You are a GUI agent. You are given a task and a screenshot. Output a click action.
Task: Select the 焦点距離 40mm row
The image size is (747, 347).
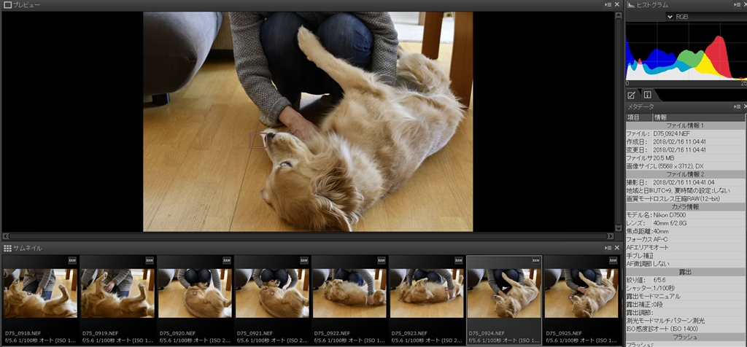pos(685,231)
